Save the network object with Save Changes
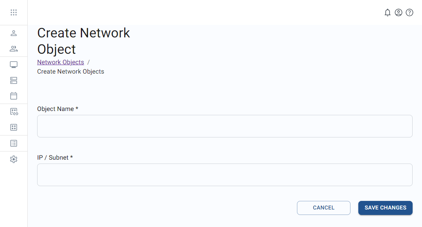The image size is (422, 227). [x=385, y=208]
